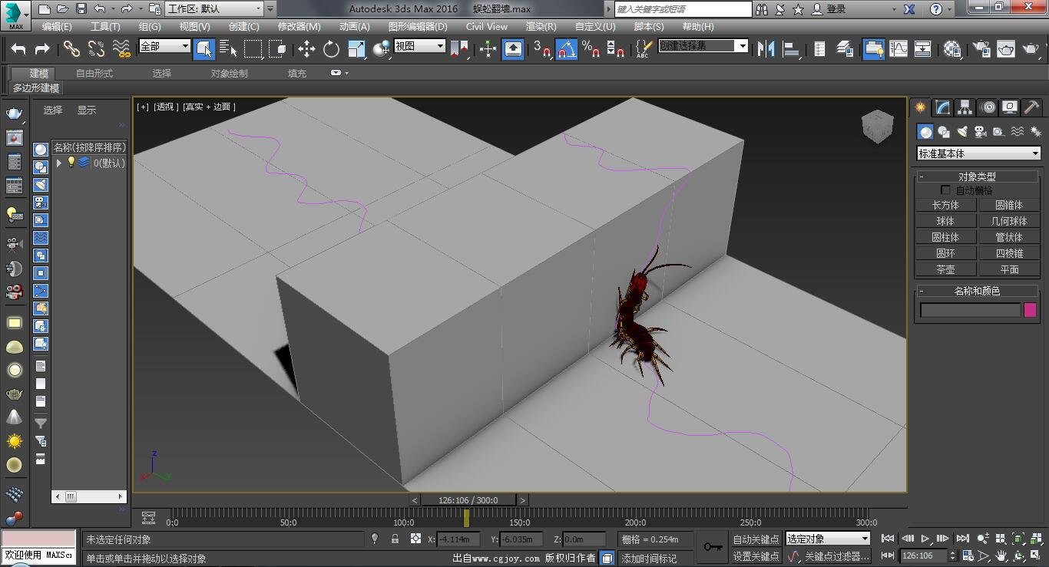Select the Select and Link tool
Image resolution: width=1049 pixels, height=567 pixels.
(71, 49)
